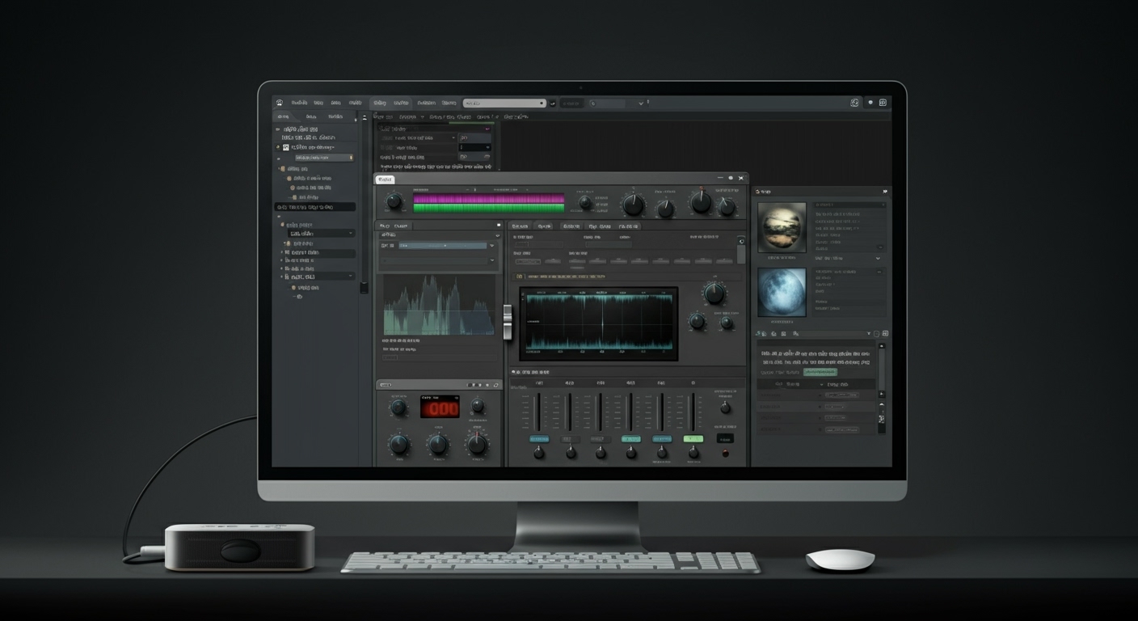
Task: Click the app logo icon in top-left toolbar
Action: pyautogui.click(x=280, y=103)
